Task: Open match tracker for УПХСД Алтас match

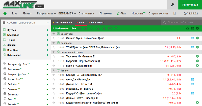Action: 192,47
